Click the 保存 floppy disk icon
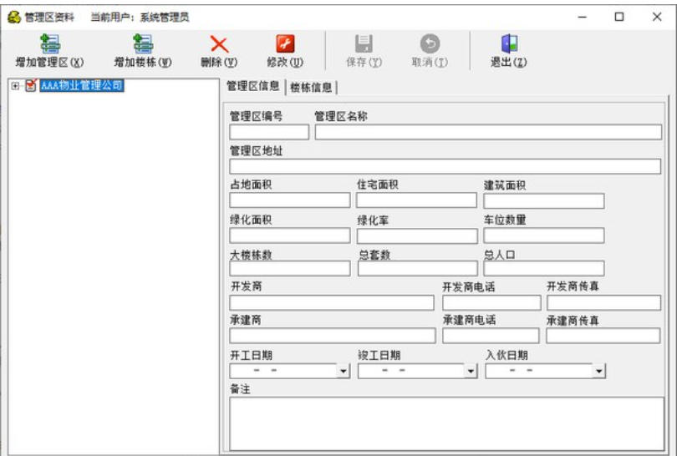This screenshot has width=677, height=456. (364, 44)
